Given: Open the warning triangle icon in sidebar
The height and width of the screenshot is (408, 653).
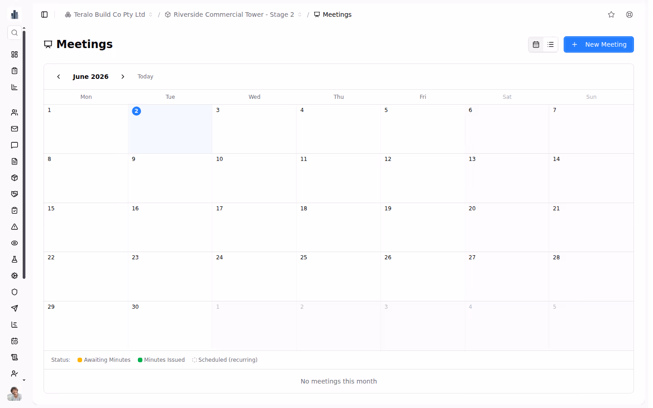Looking at the screenshot, I should pos(15,227).
